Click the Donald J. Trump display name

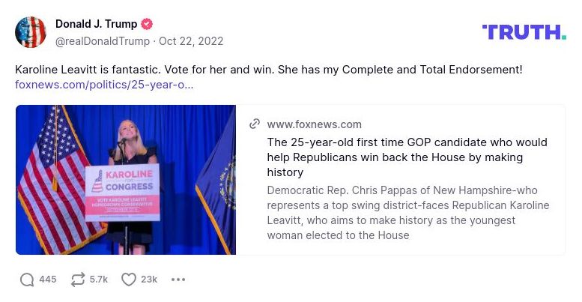(96, 24)
